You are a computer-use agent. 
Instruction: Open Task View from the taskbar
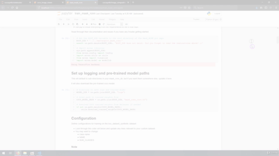point(10,153)
